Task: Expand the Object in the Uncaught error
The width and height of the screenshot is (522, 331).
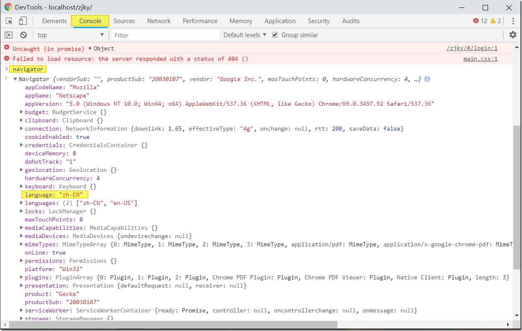Action: coord(91,48)
